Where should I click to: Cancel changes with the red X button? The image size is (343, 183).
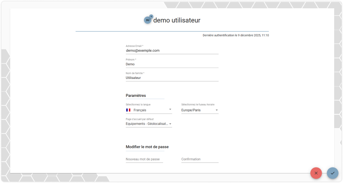point(316,173)
